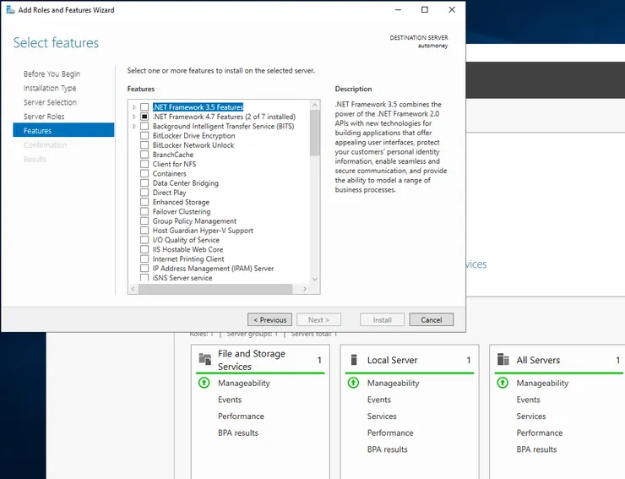Image resolution: width=625 pixels, height=479 pixels.
Task: Open Local Server Services link
Action: click(x=382, y=416)
